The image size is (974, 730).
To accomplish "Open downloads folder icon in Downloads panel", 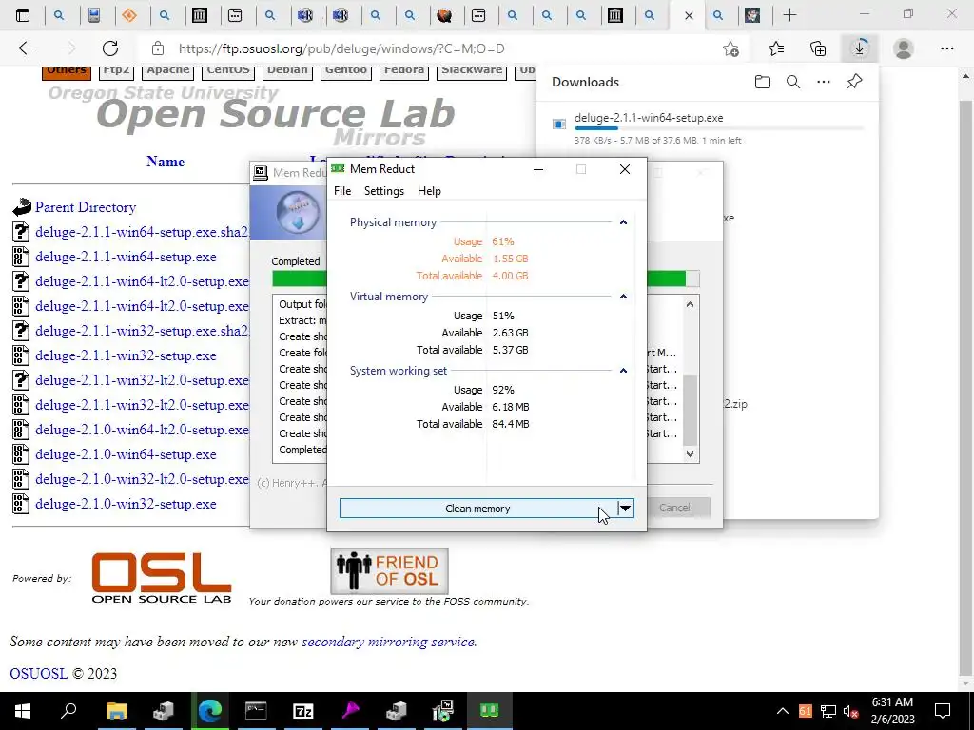I will click(x=762, y=82).
